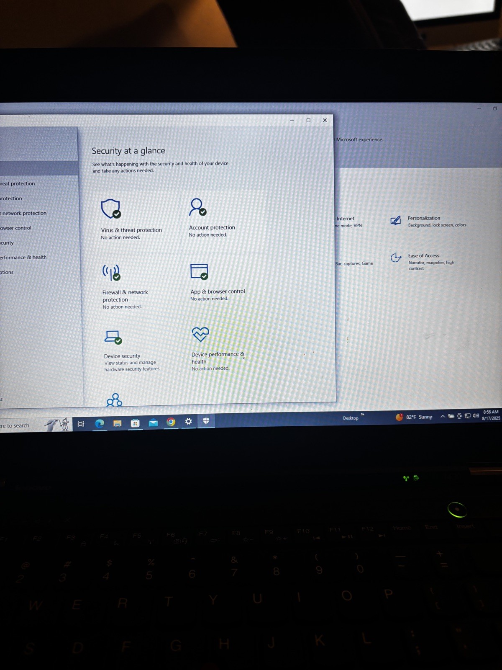Screen dimensions: 502x670
Task: Click the Firewall & network protection heading
Action: [x=125, y=296]
